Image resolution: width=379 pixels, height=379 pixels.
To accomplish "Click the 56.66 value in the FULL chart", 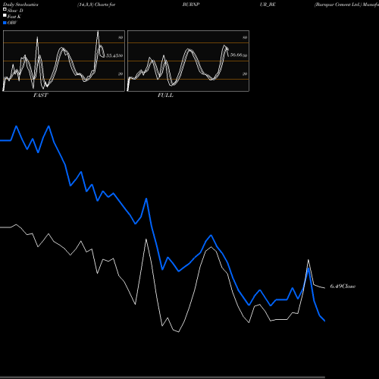I will click(236, 55).
